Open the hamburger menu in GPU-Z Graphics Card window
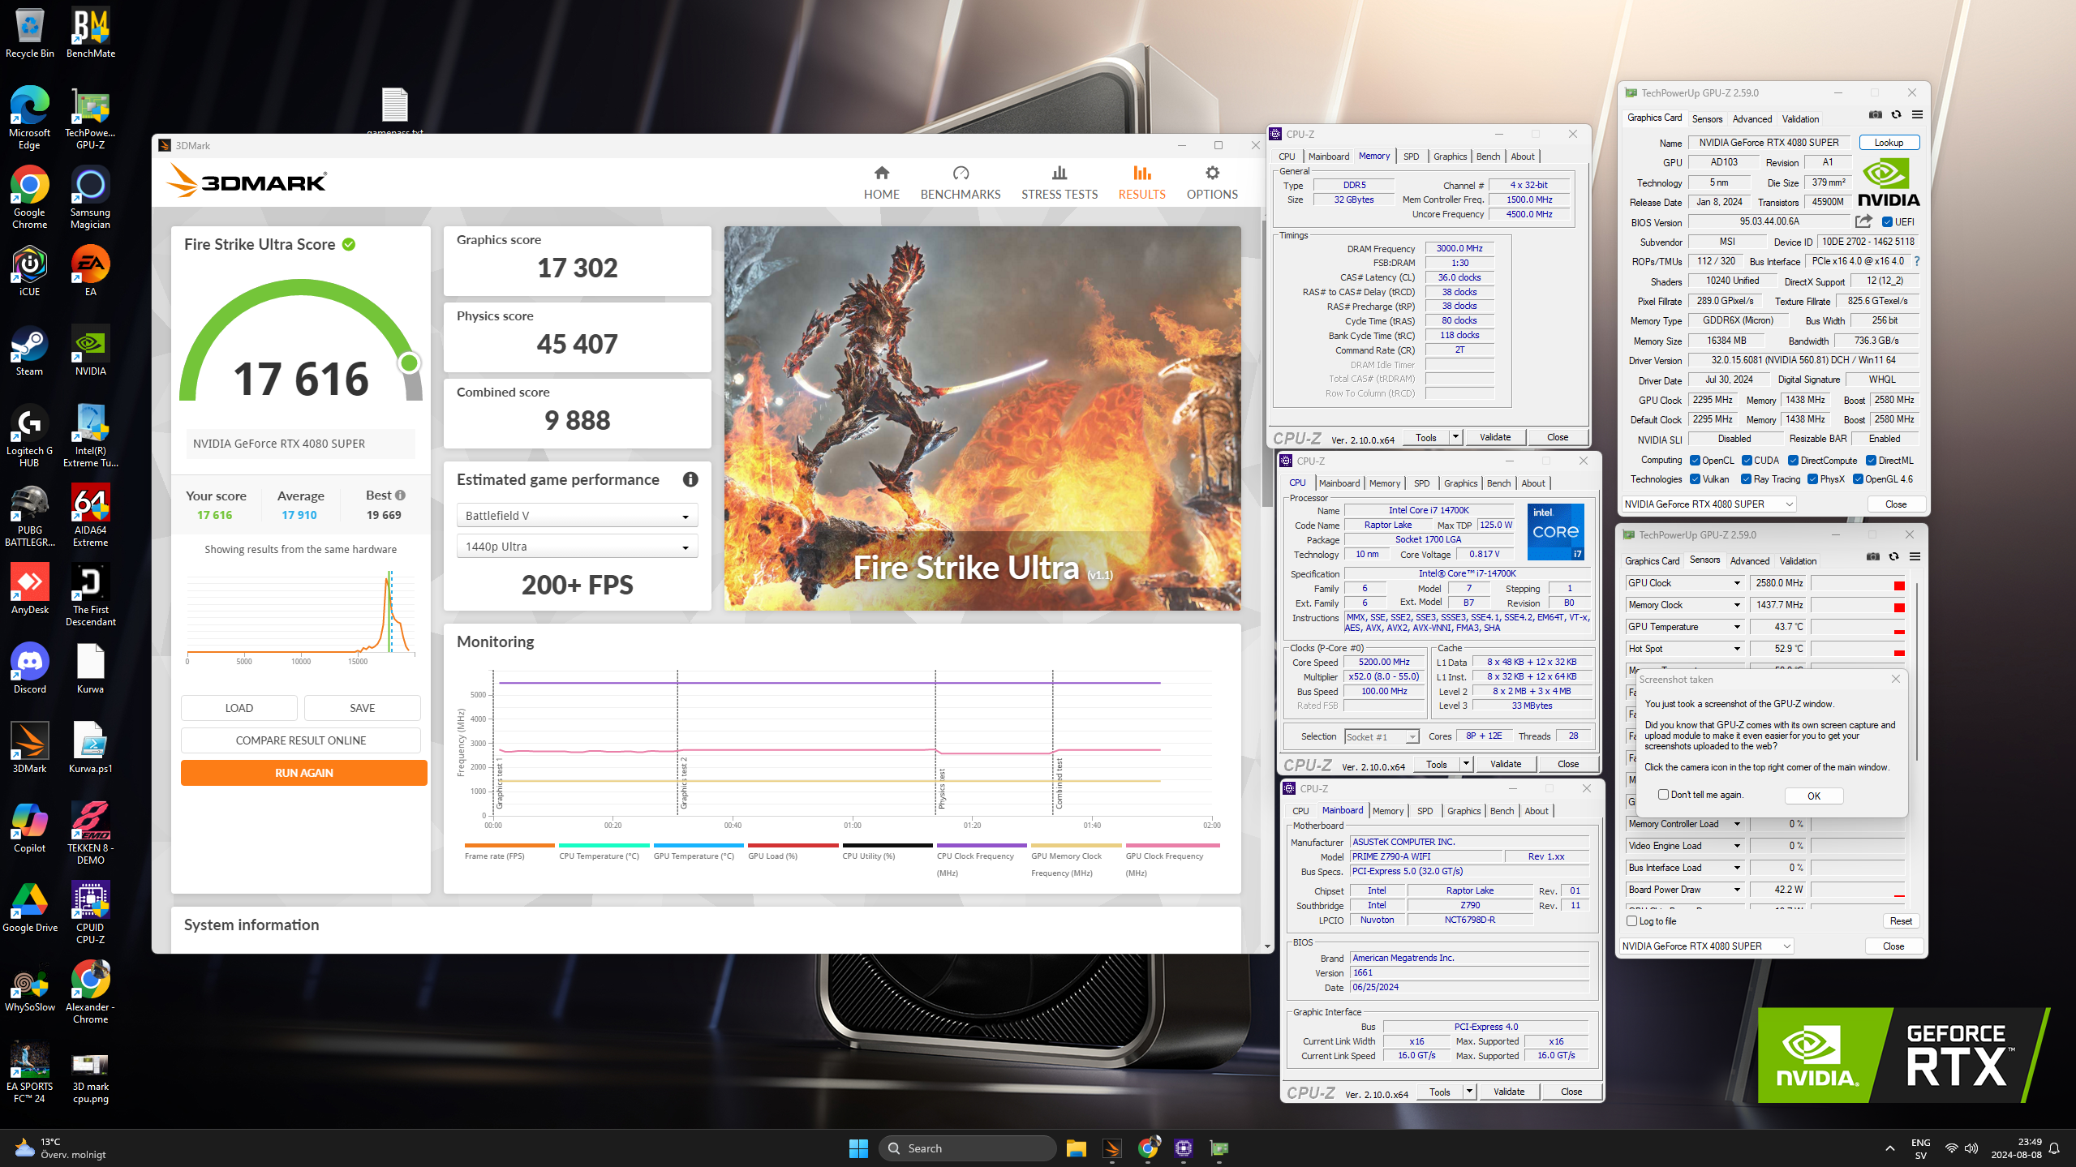The width and height of the screenshot is (2076, 1167). 1917,114
